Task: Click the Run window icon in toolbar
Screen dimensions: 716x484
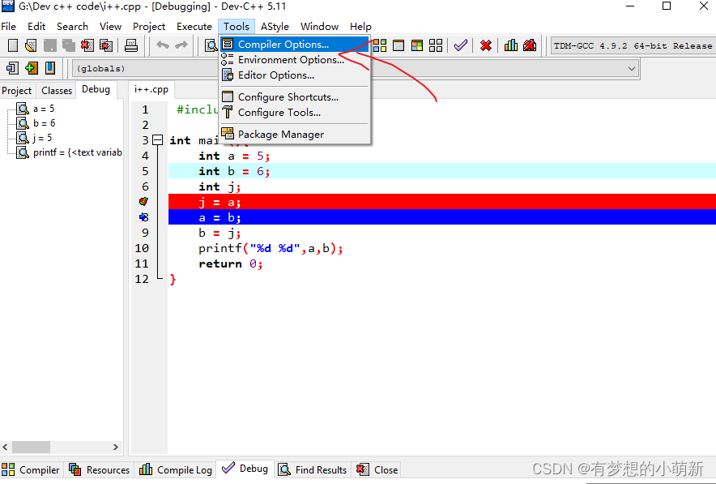Action: point(398,45)
